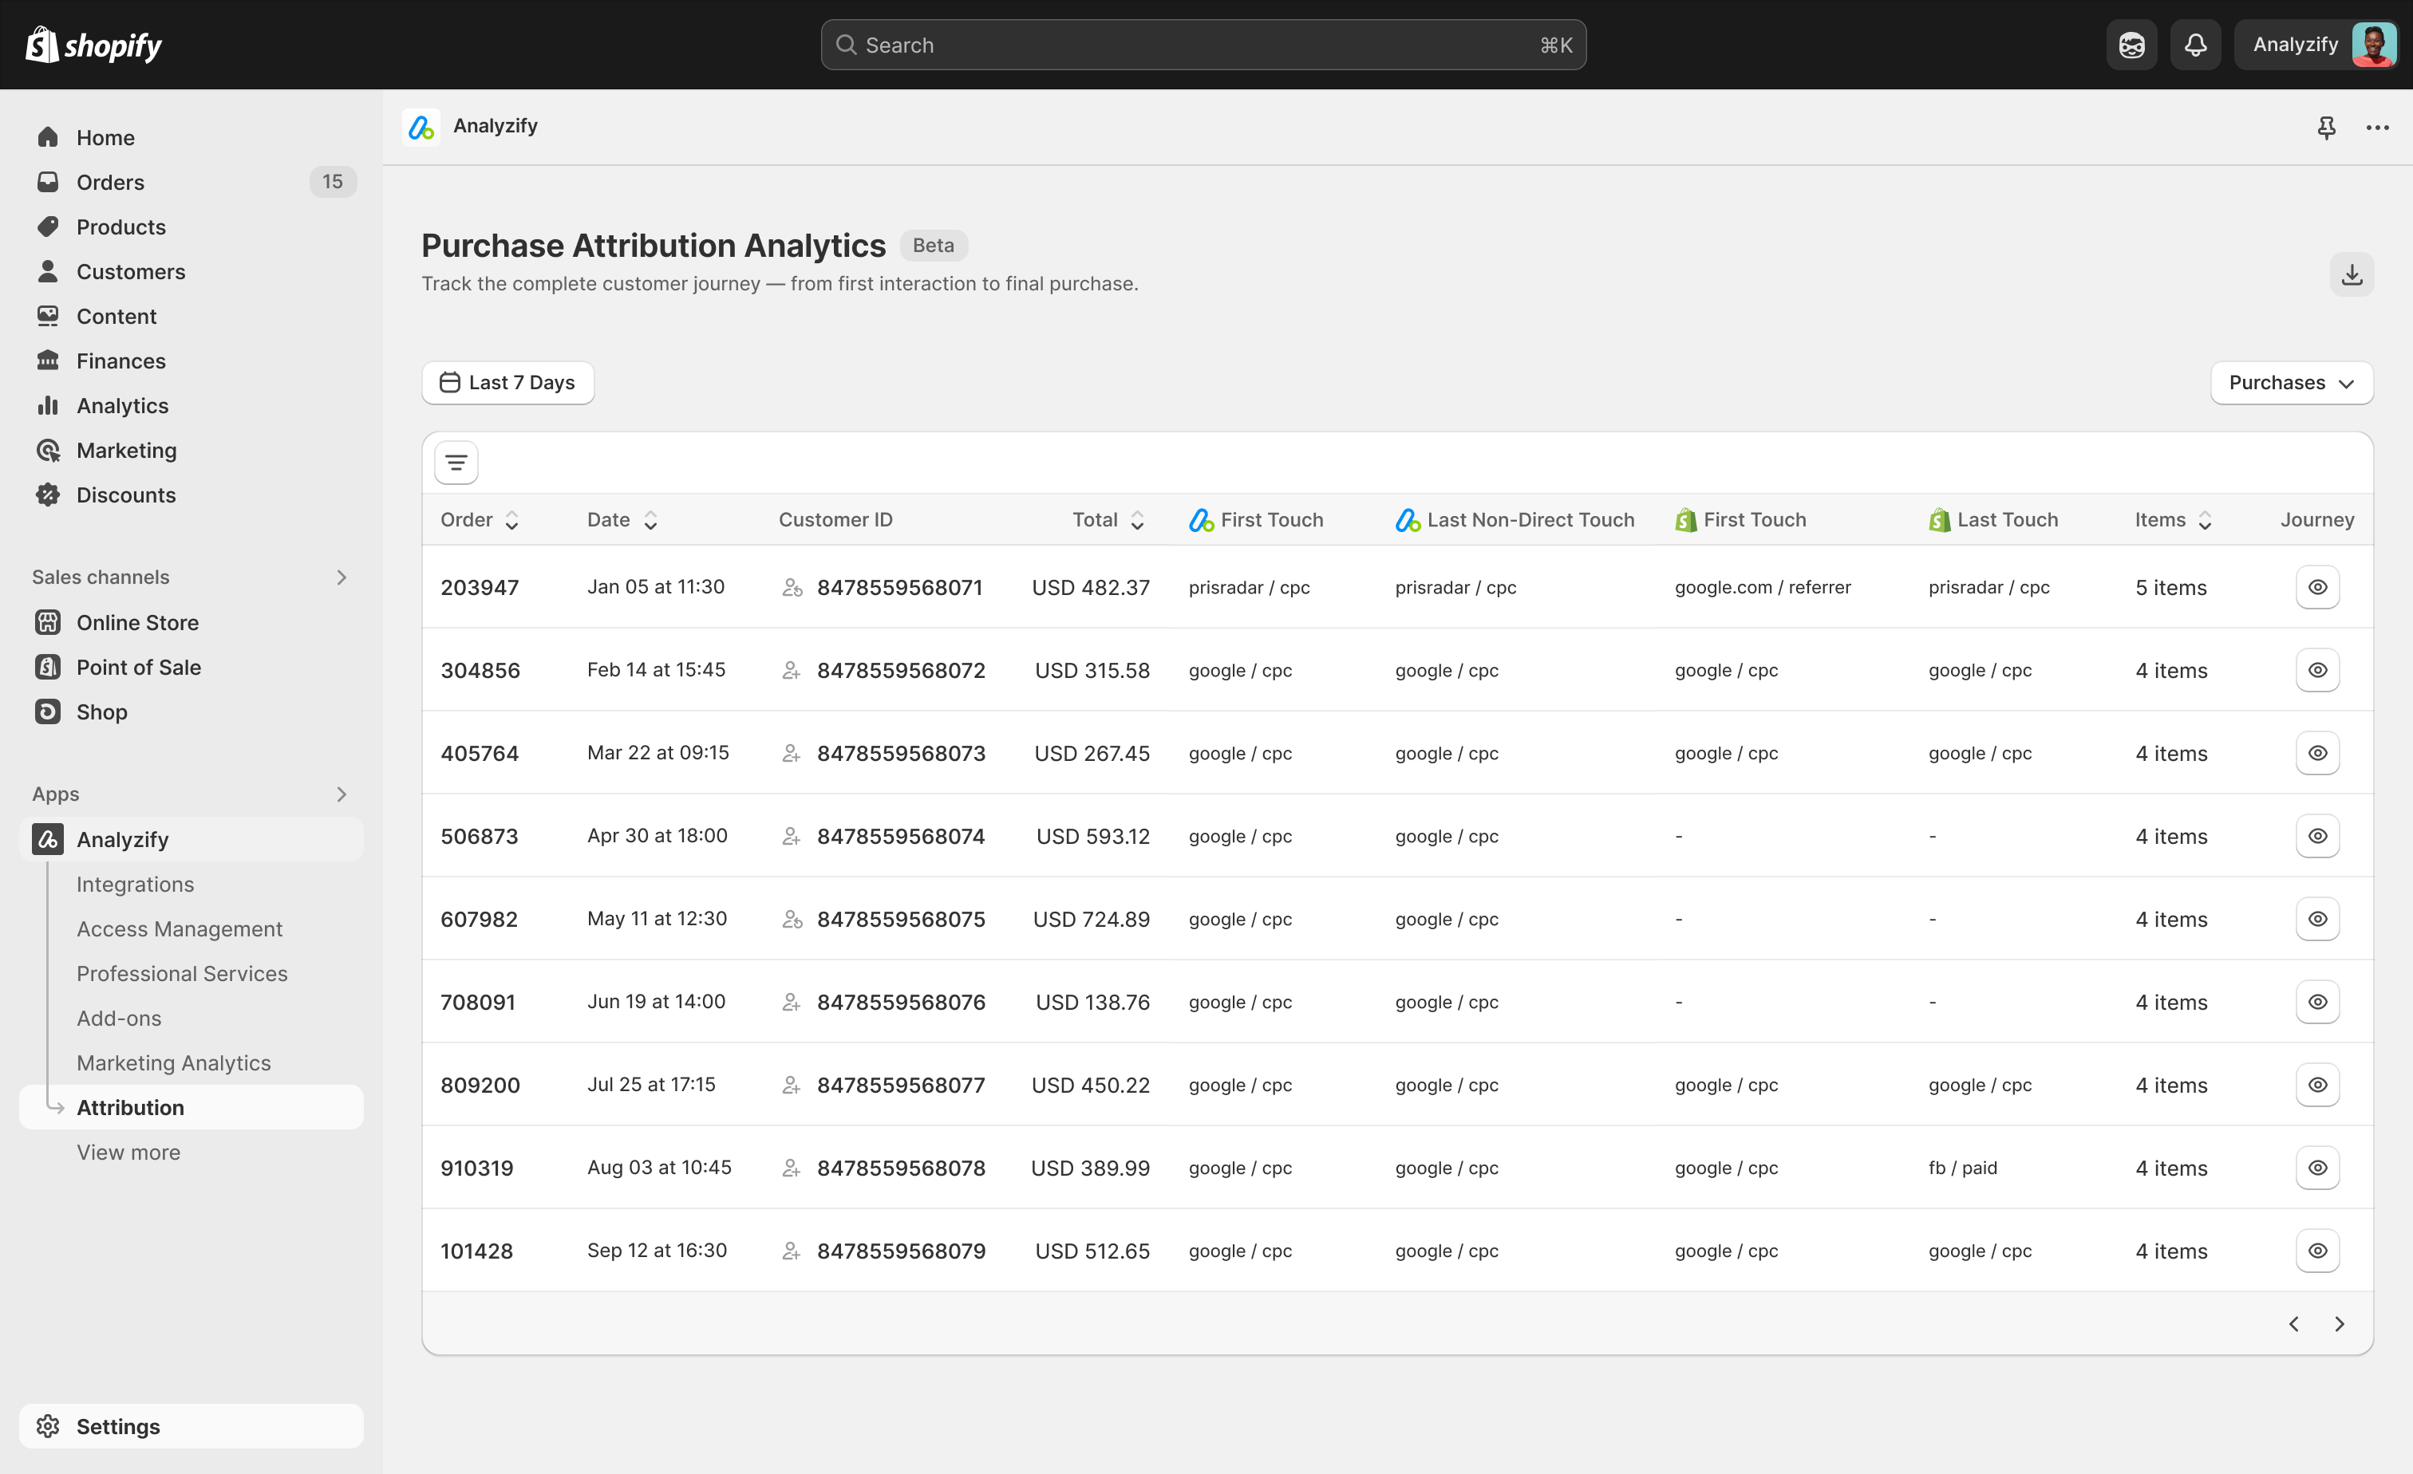Click the table filter icon

[456, 463]
